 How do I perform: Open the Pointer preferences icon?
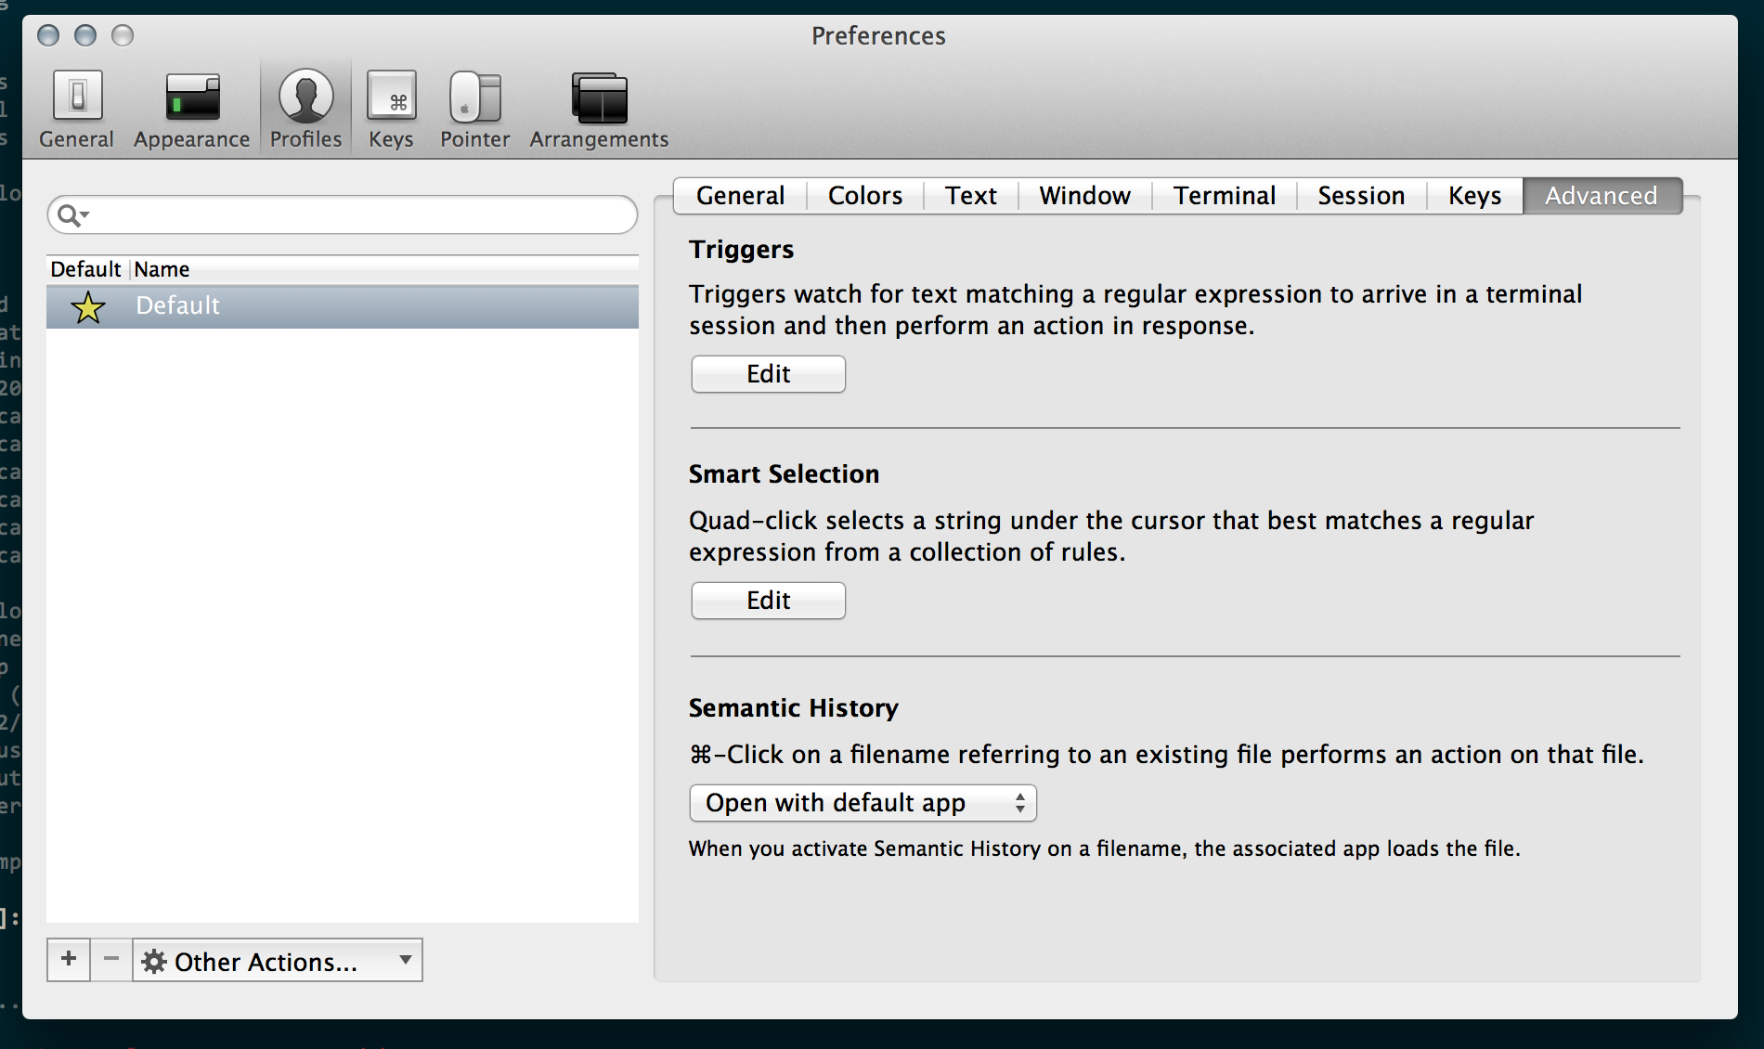click(x=474, y=97)
